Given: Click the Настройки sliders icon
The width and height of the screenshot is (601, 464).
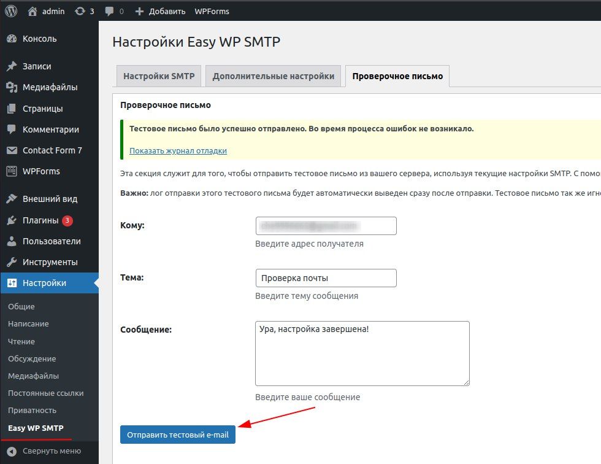Looking at the screenshot, I should pos(12,283).
